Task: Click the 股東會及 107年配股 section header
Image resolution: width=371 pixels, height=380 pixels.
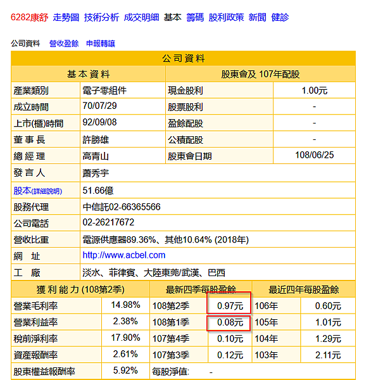Action: (x=260, y=74)
